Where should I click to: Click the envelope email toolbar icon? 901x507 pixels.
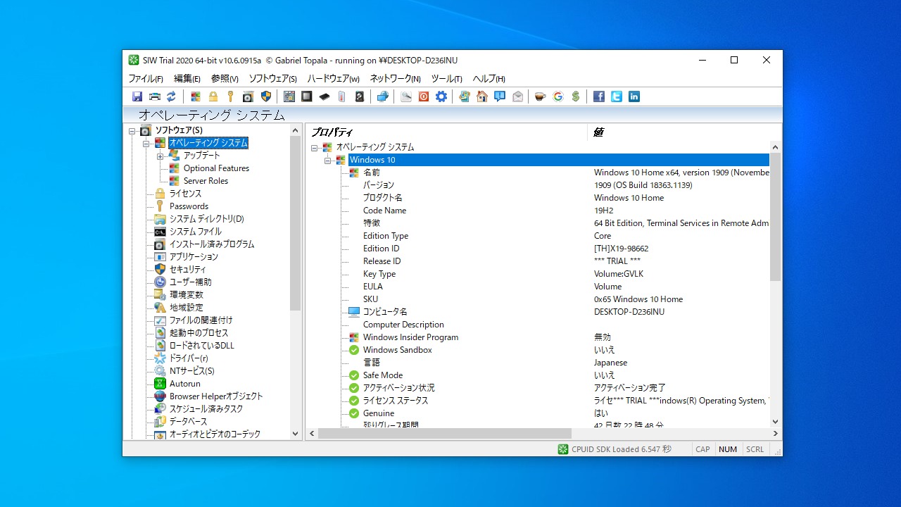pyautogui.click(x=517, y=96)
